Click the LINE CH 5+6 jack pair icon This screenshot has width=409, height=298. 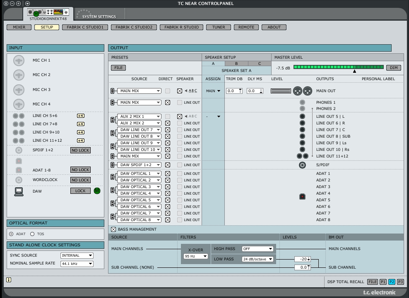coord(19,116)
